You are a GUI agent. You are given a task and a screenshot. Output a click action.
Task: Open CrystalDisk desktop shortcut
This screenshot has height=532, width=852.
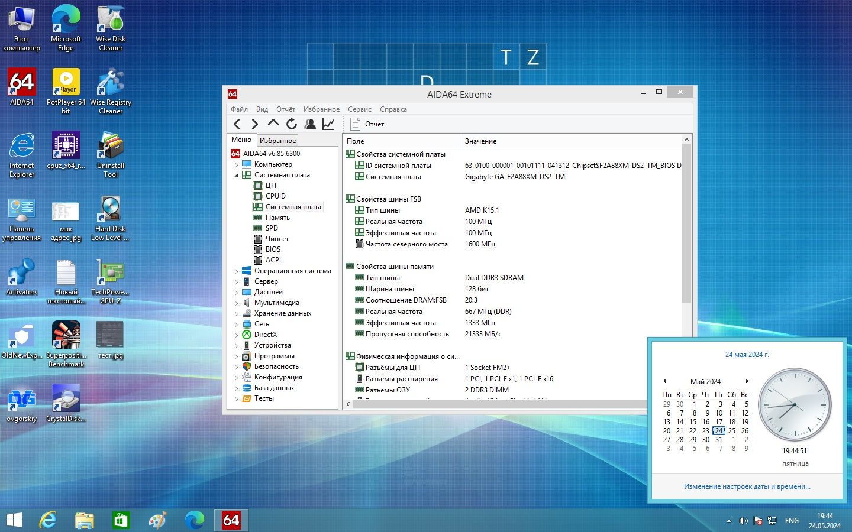click(x=66, y=403)
